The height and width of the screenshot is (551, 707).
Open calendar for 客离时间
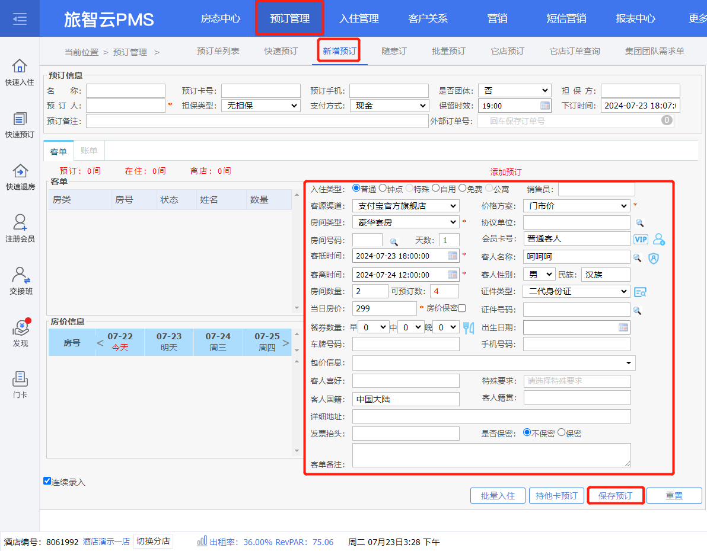(452, 275)
